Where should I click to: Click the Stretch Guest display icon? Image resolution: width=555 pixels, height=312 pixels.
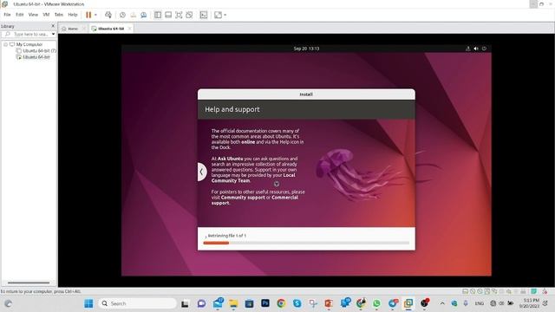[218, 15]
